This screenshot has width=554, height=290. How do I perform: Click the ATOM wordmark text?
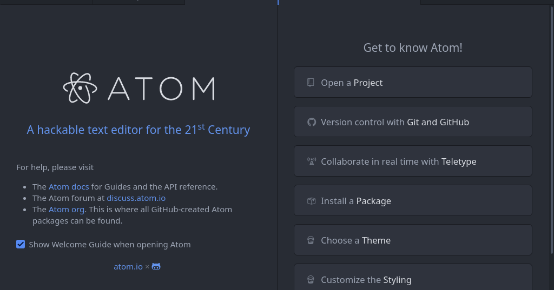pyautogui.click(x=161, y=89)
